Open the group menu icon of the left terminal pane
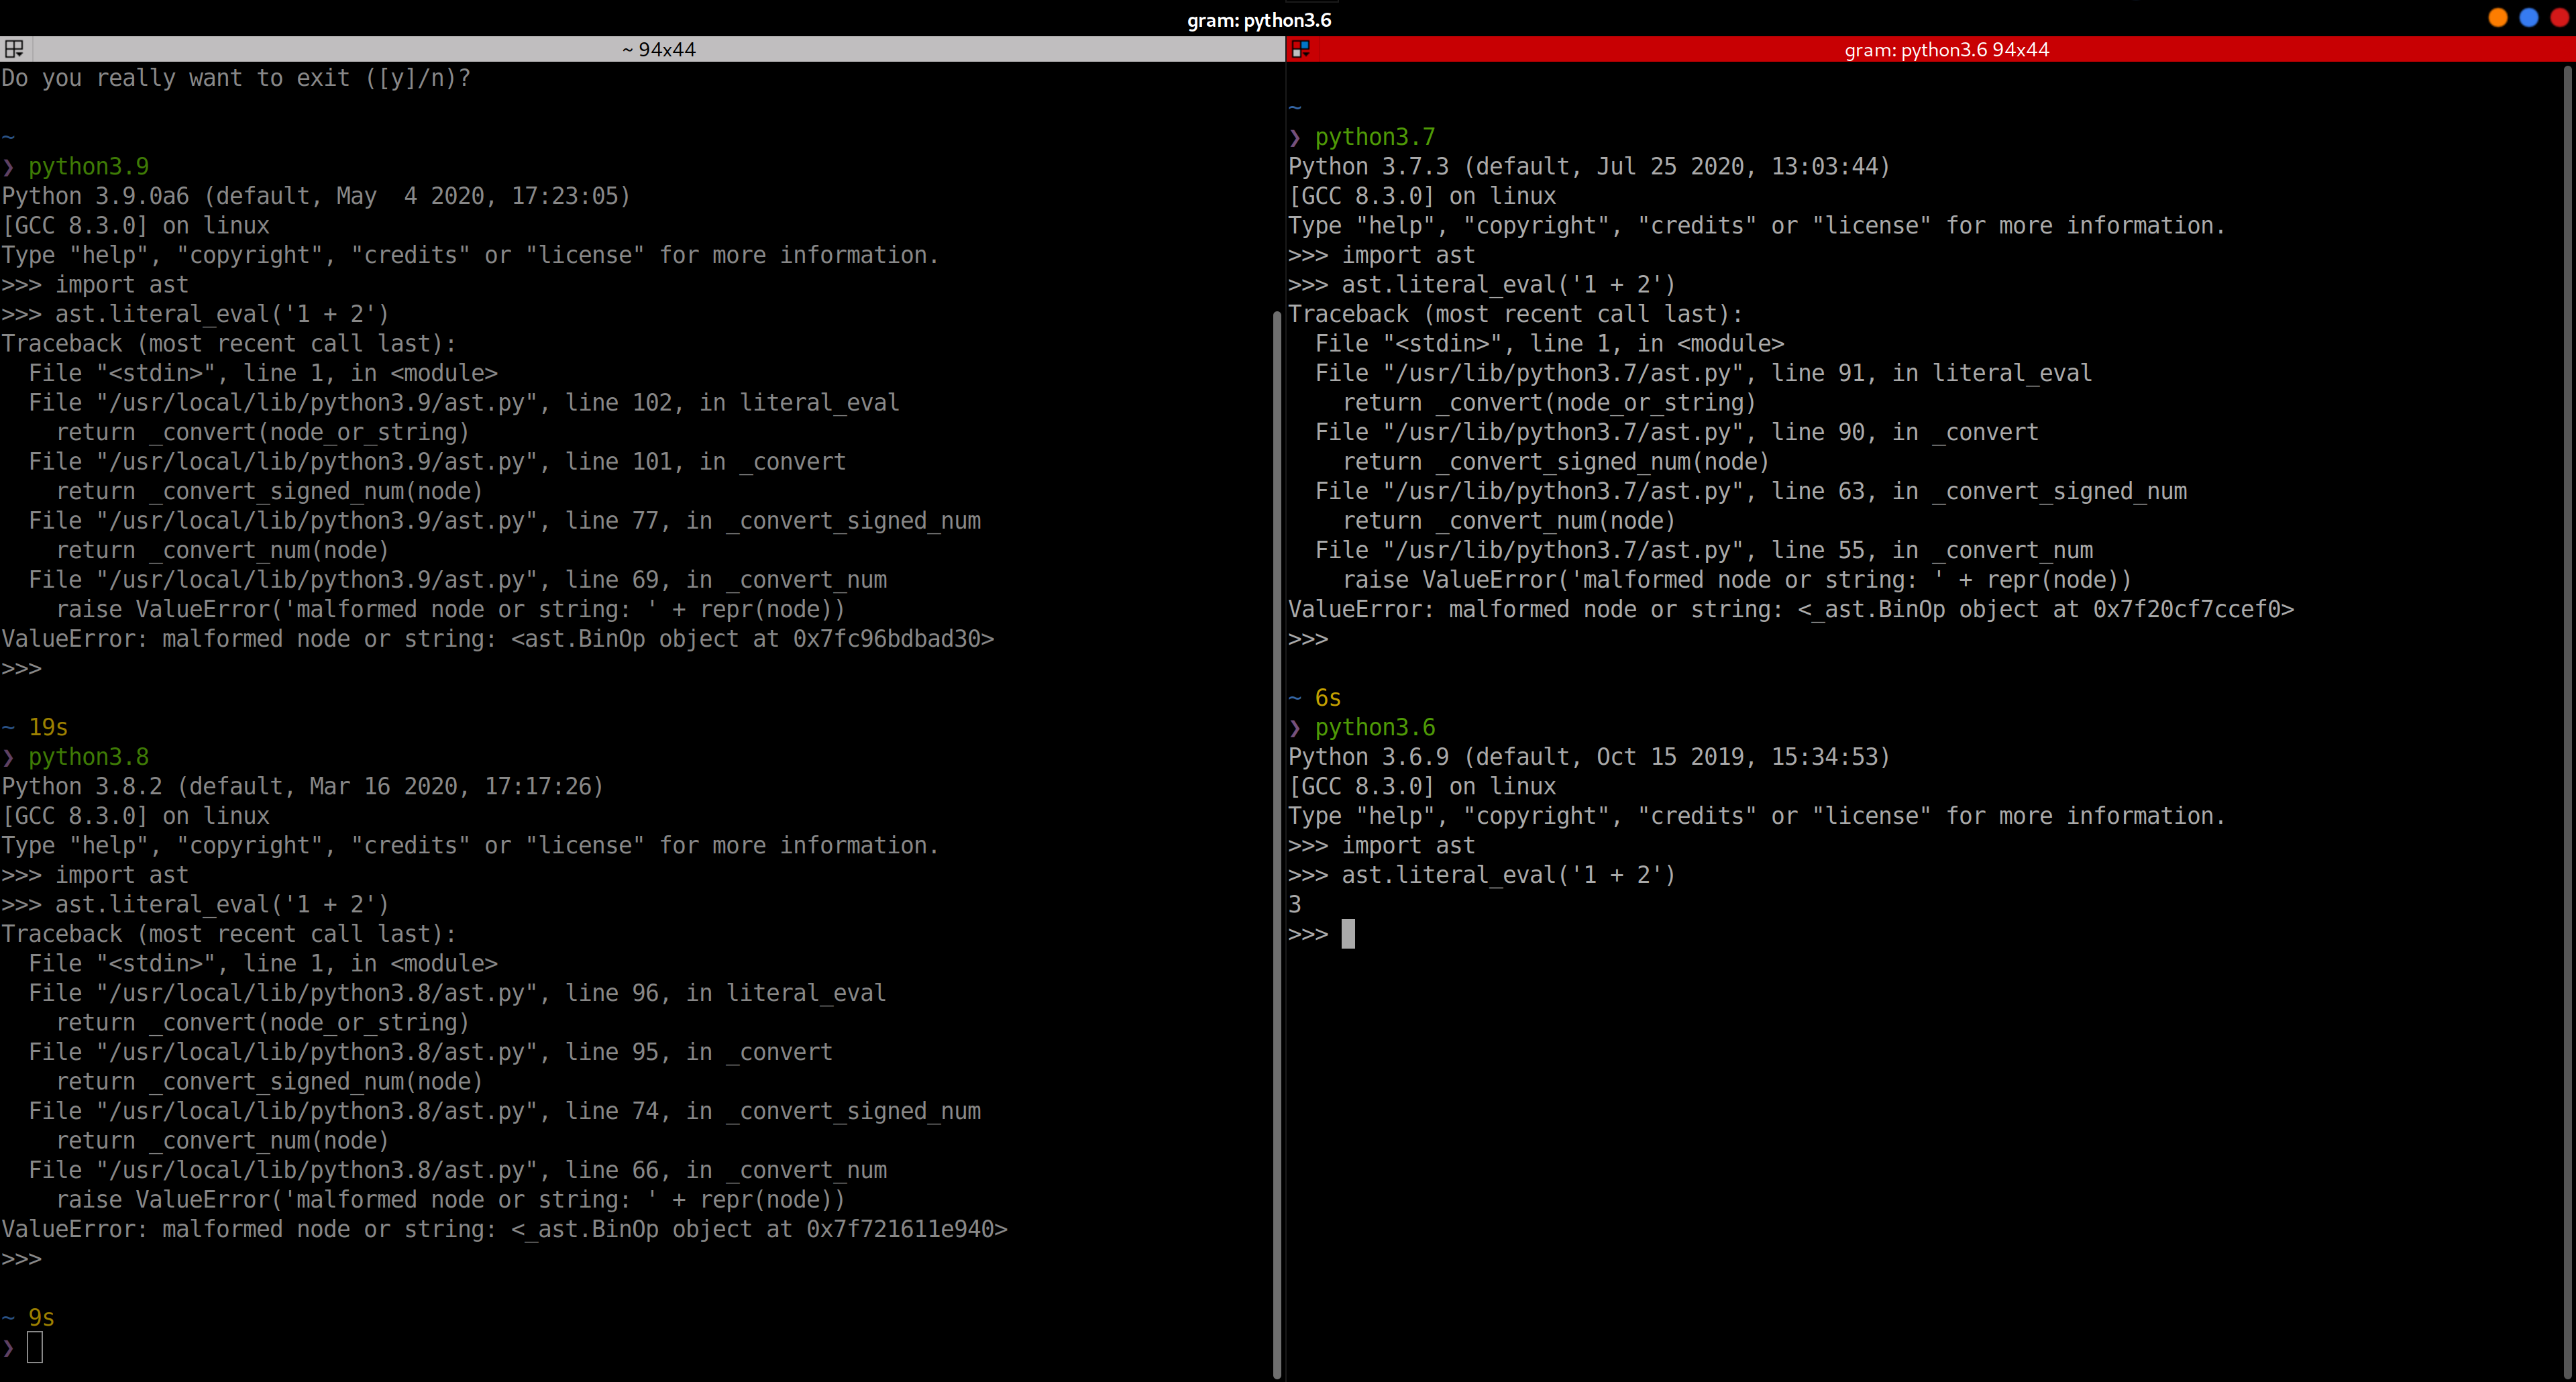This screenshot has width=2576, height=1382. [x=14, y=49]
